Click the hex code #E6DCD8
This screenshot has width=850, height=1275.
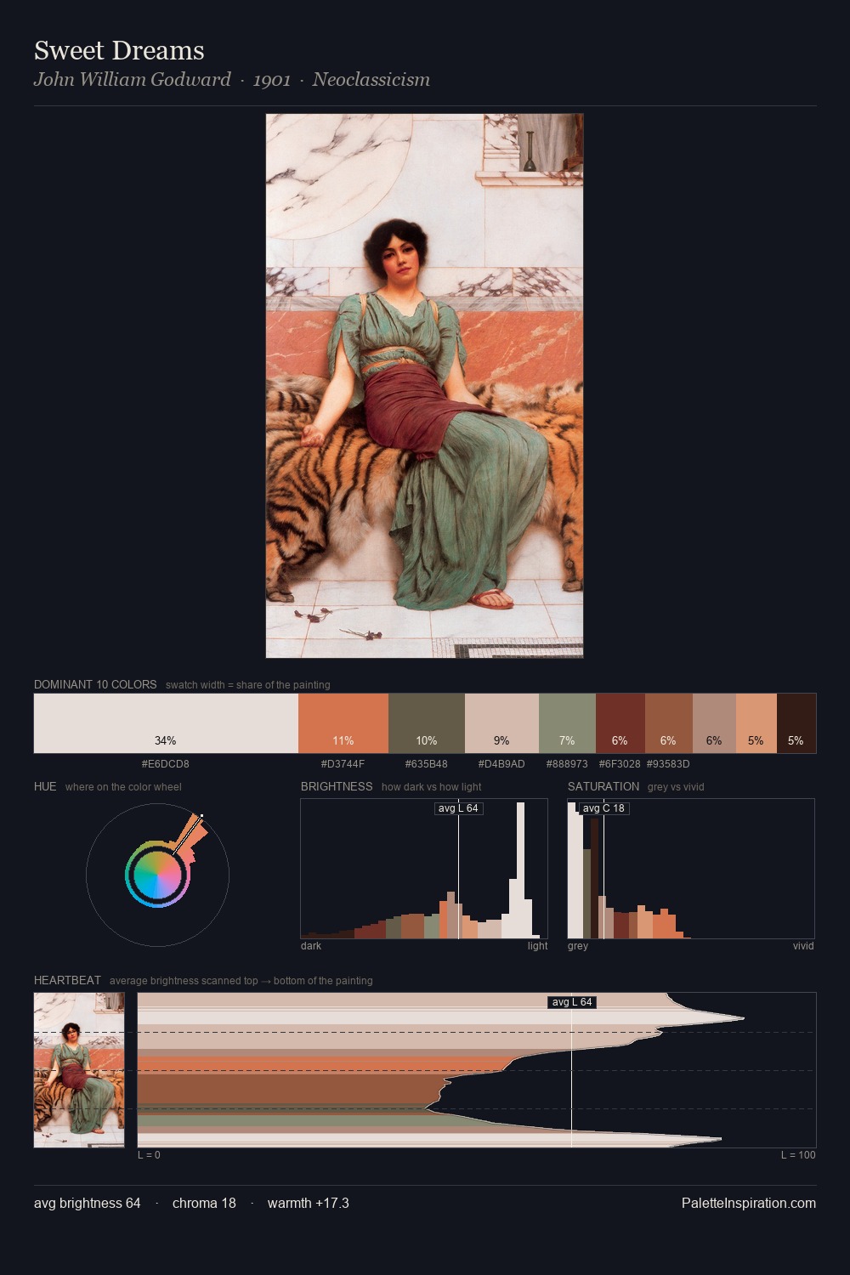click(166, 764)
